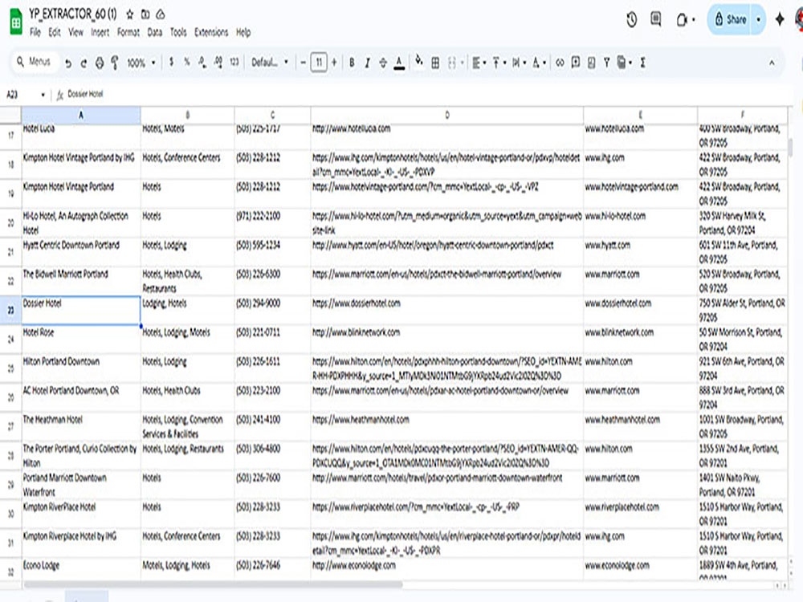Open the name box dropdown arrow
This screenshot has width=803, height=602.
coord(43,95)
